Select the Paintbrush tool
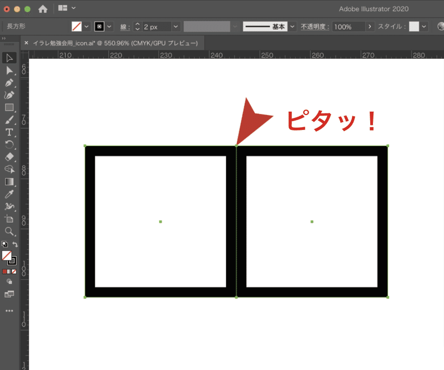 click(9, 120)
